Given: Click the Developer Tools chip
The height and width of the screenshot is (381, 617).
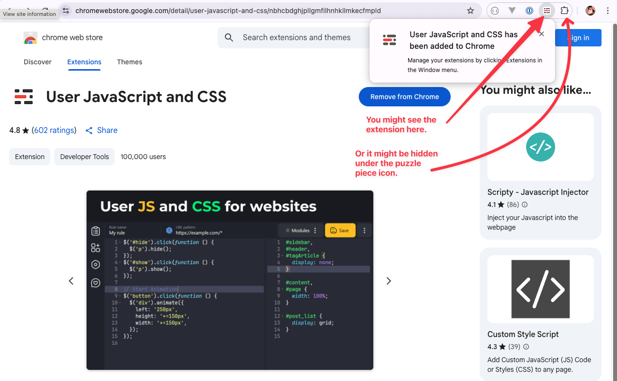Looking at the screenshot, I should pyautogui.click(x=85, y=157).
